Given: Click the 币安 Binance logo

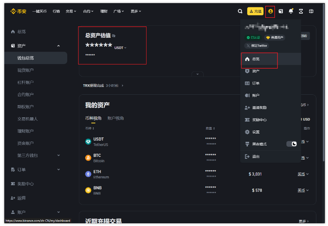Looking at the screenshot, I should pos(18,11).
